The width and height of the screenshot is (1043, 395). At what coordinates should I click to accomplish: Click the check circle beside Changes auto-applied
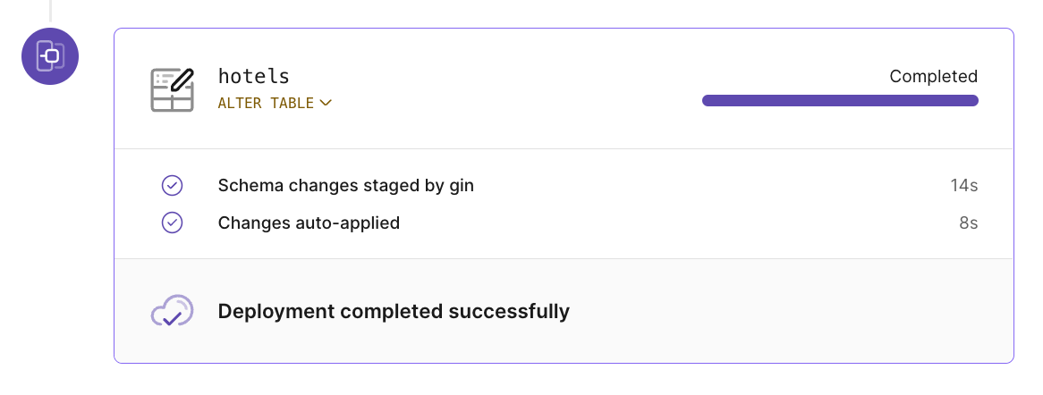tap(172, 223)
